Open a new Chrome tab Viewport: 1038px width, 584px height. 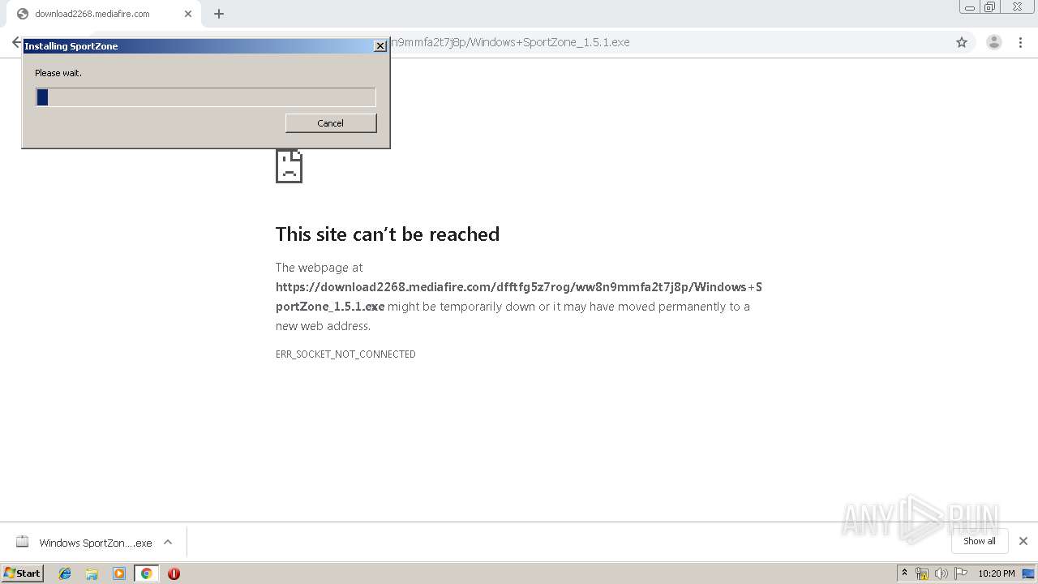point(219,14)
